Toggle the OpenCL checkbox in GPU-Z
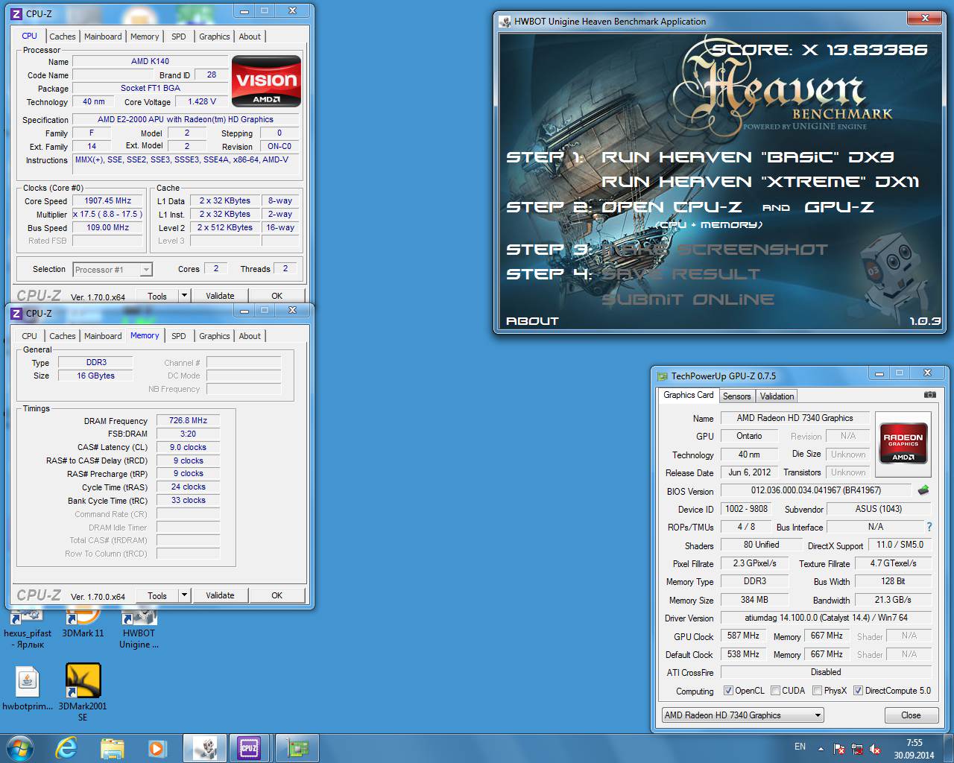This screenshot has width=954, height=763. click(728, 691)
